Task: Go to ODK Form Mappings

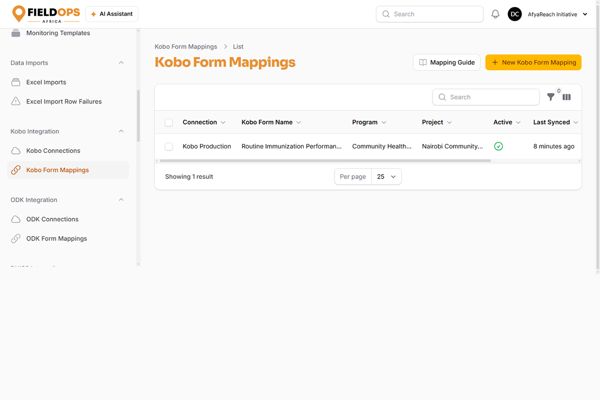Action: [x=56, y=238]
